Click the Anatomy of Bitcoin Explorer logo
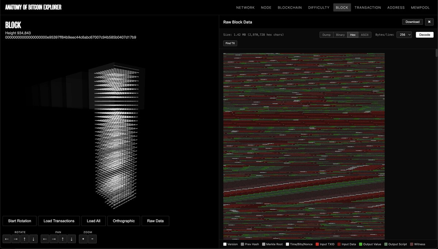The image size is (438, 249). [33, 7]
